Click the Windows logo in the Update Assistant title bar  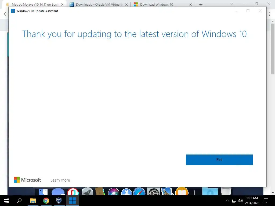[13, 11]
